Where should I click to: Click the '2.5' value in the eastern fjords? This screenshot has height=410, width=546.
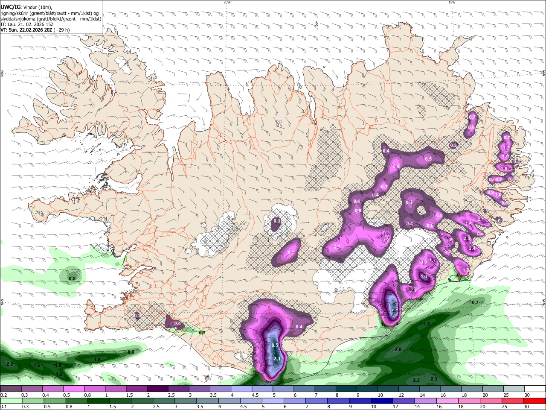click(466, 238)
